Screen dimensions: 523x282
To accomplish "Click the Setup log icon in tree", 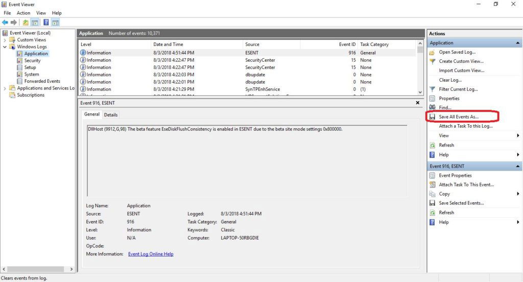I will (x=20, y=67).
